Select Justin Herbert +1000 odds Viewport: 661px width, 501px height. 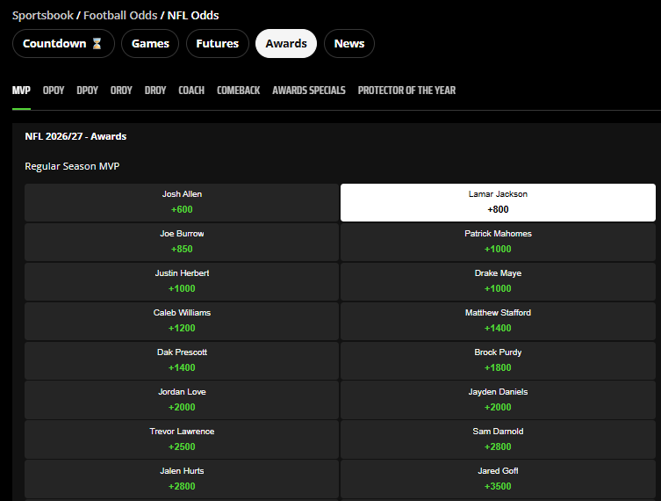[x=182, y=281]
